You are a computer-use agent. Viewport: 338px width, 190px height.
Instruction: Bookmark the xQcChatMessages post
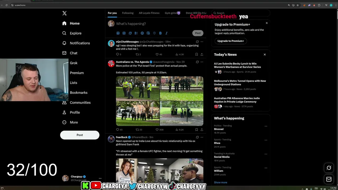196,54
